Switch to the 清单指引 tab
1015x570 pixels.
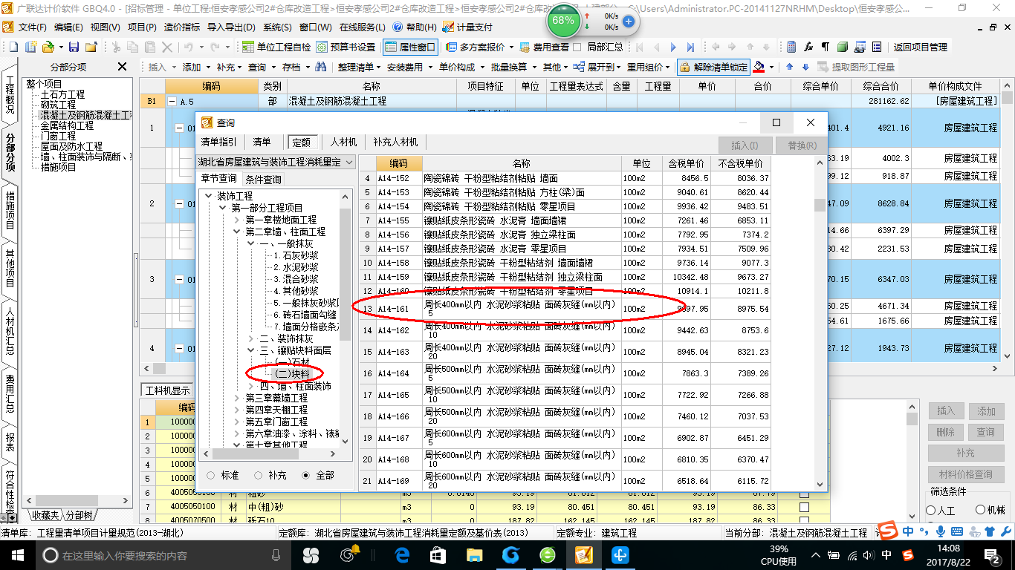[x=218, y=142]
